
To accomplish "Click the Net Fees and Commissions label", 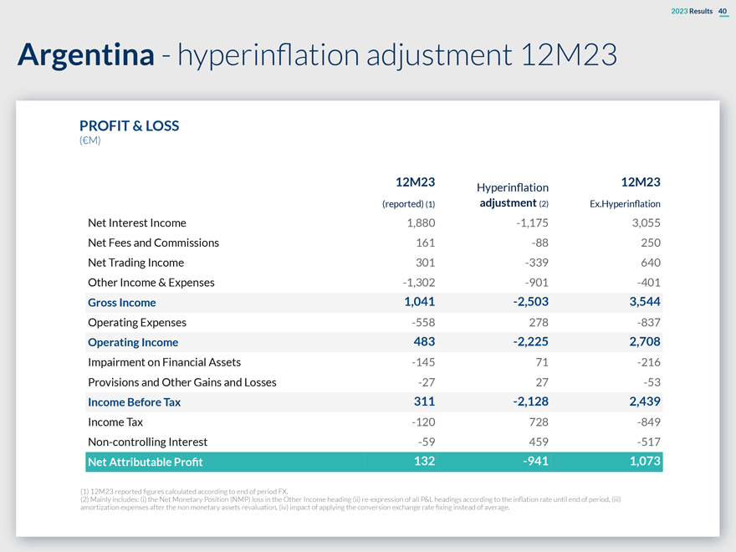I will (x=153, y=243).
